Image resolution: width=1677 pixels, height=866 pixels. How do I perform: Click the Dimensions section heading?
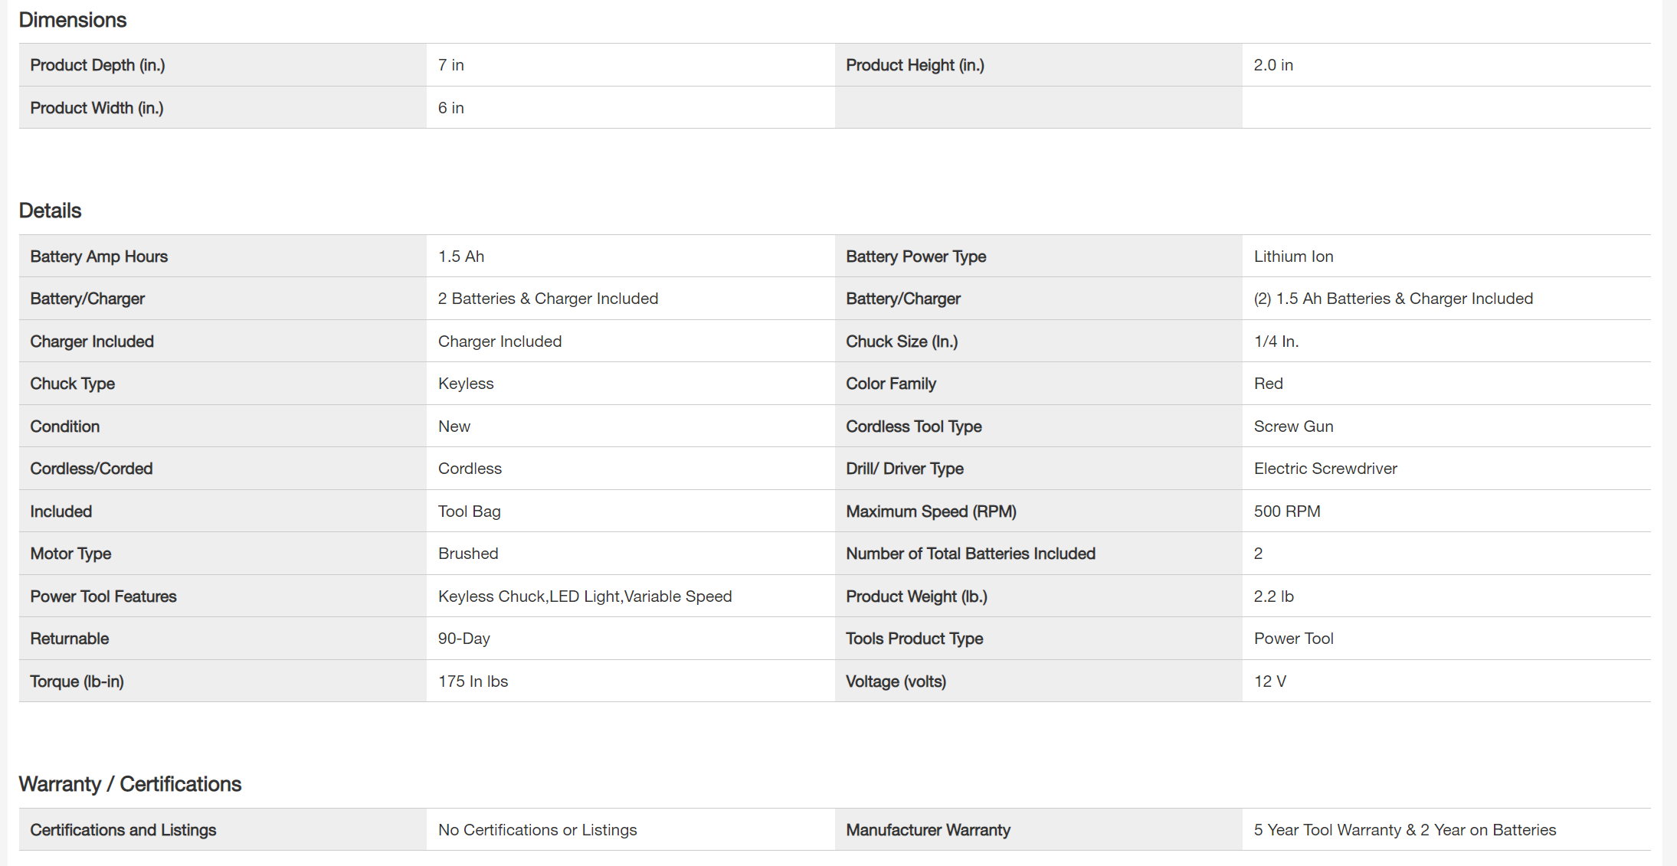pos(73,20)
